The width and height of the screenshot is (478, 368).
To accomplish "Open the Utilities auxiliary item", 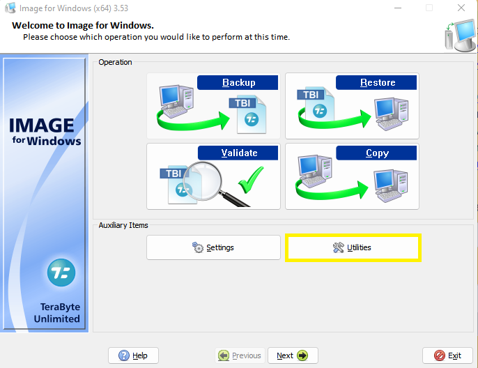I will click(x=353, y=247).
